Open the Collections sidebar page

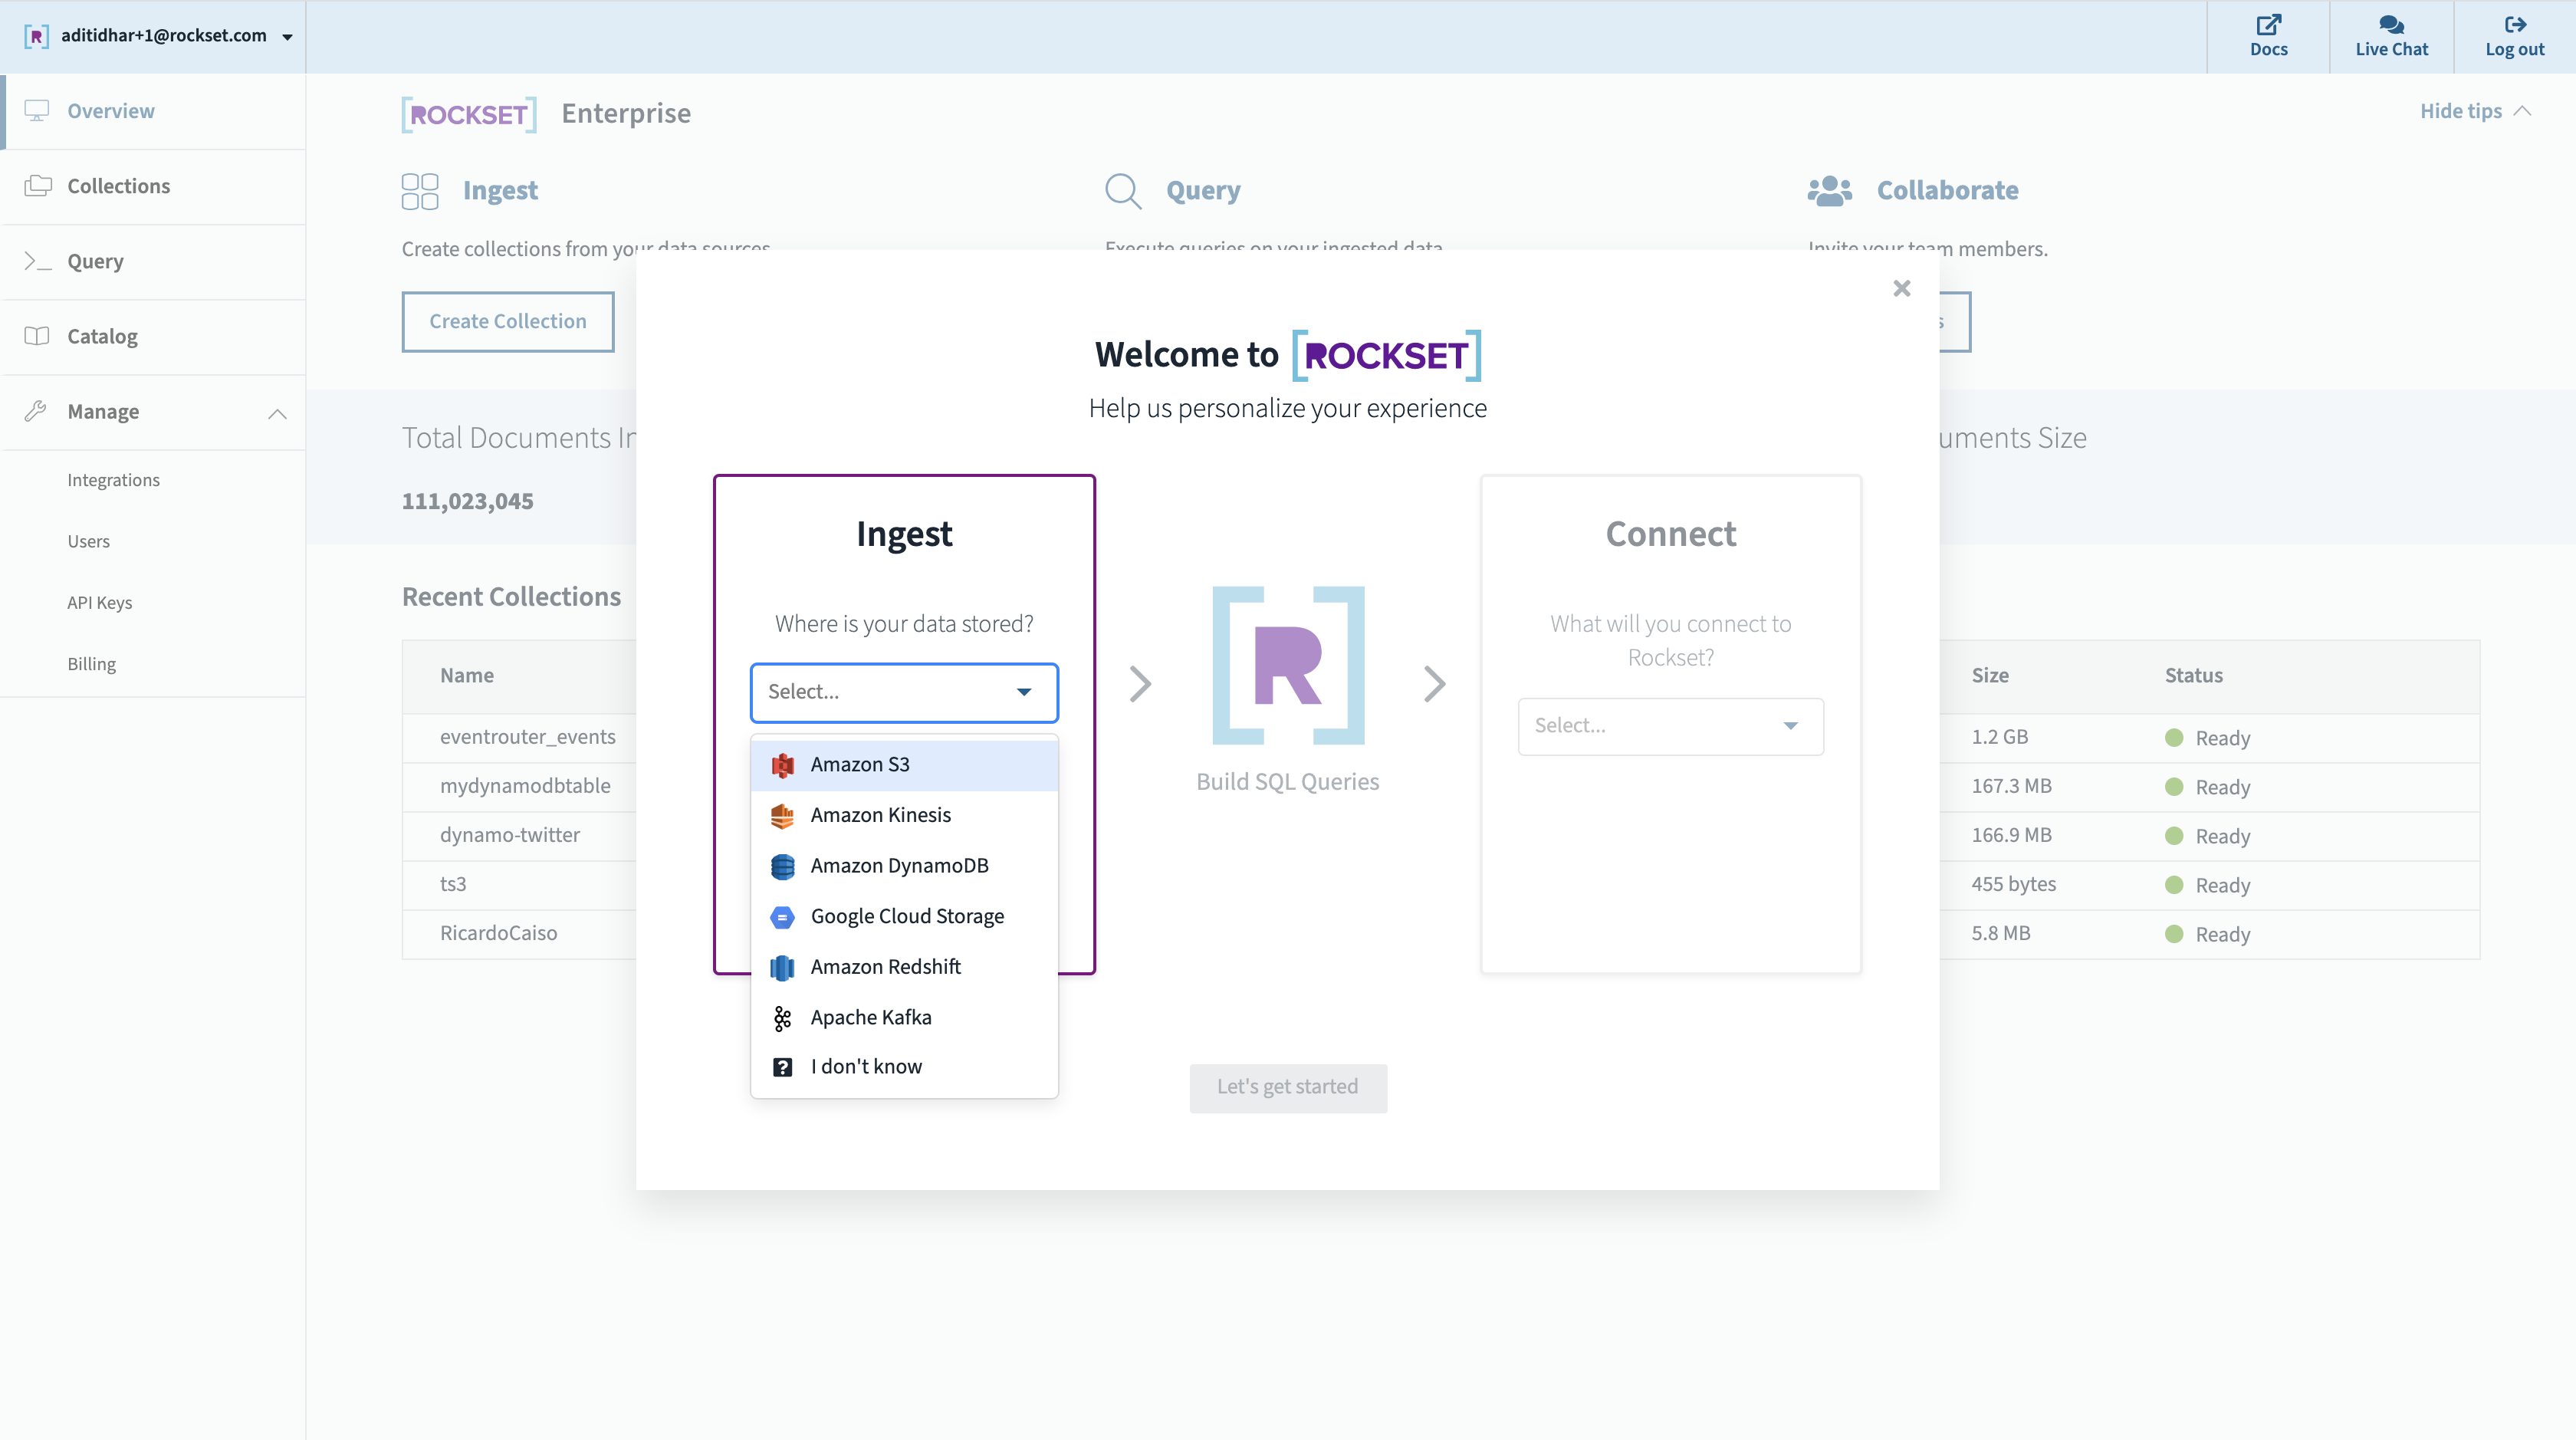[118, 186]
